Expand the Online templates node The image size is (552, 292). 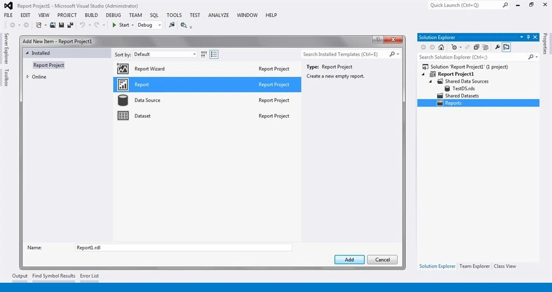[28, 76]
